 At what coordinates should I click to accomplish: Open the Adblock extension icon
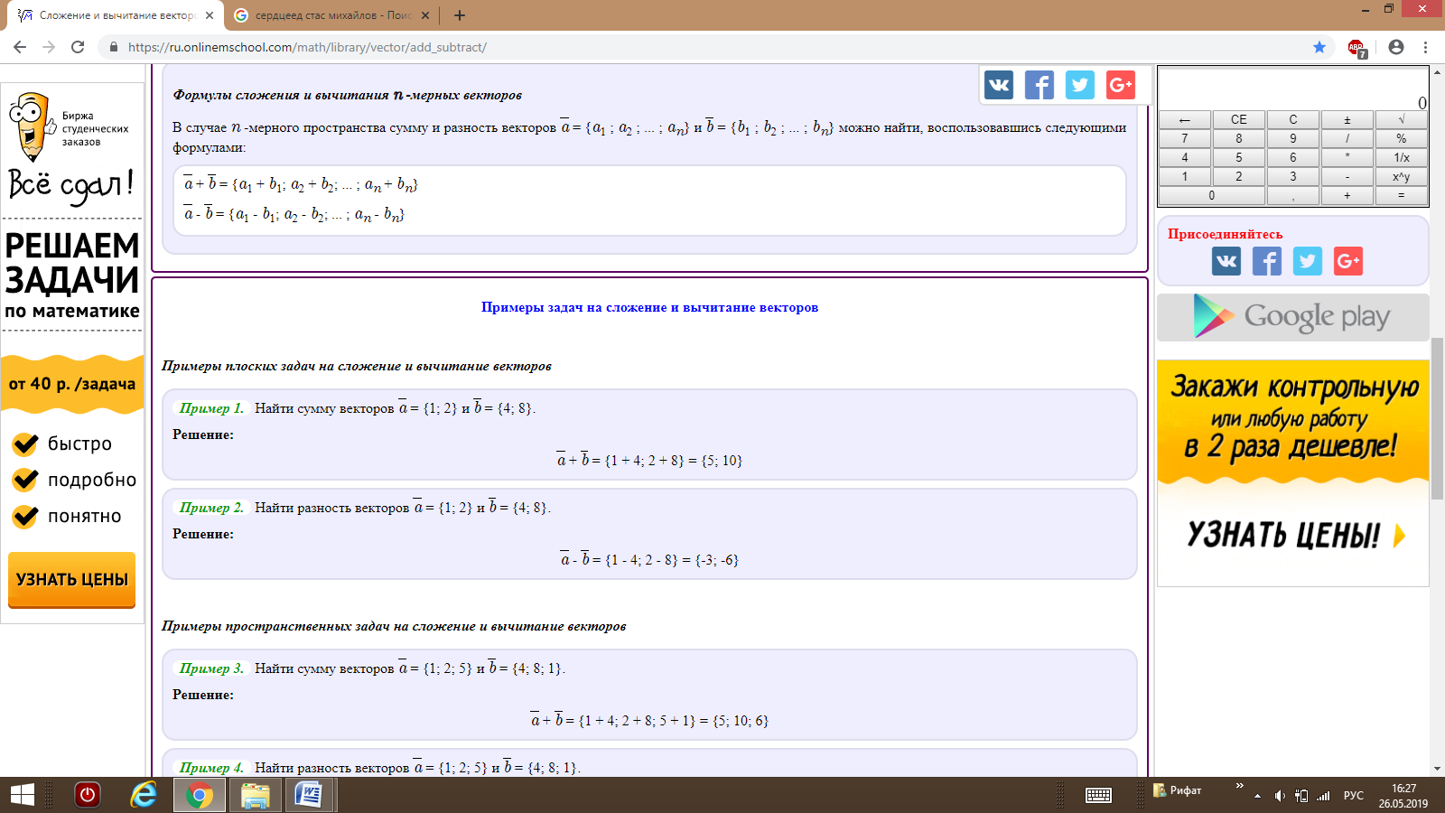pos(1356,48)
